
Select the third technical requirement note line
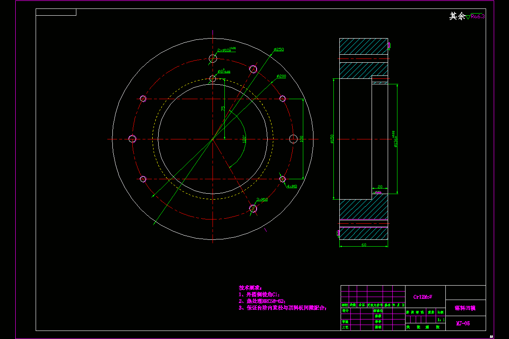283,308
